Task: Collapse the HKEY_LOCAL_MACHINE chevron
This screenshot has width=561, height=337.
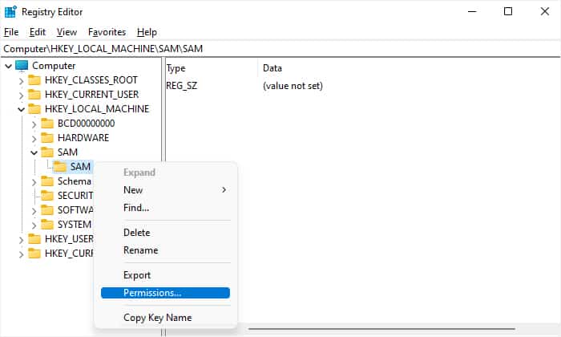Action: [x=21, y=109]
